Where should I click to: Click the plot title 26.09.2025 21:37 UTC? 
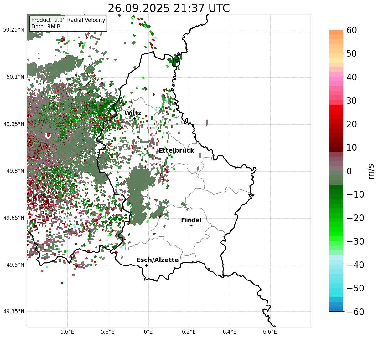168,8
